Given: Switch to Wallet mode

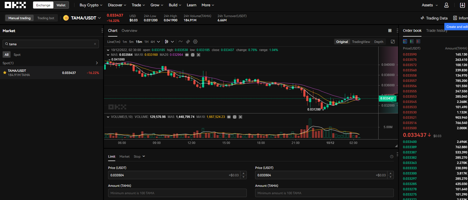Looking at the screenshot, I should (x=61, y=5).
